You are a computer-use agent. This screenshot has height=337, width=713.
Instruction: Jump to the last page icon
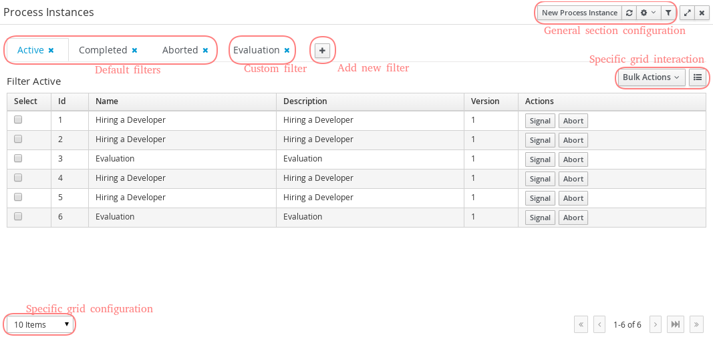coord(676,324)
